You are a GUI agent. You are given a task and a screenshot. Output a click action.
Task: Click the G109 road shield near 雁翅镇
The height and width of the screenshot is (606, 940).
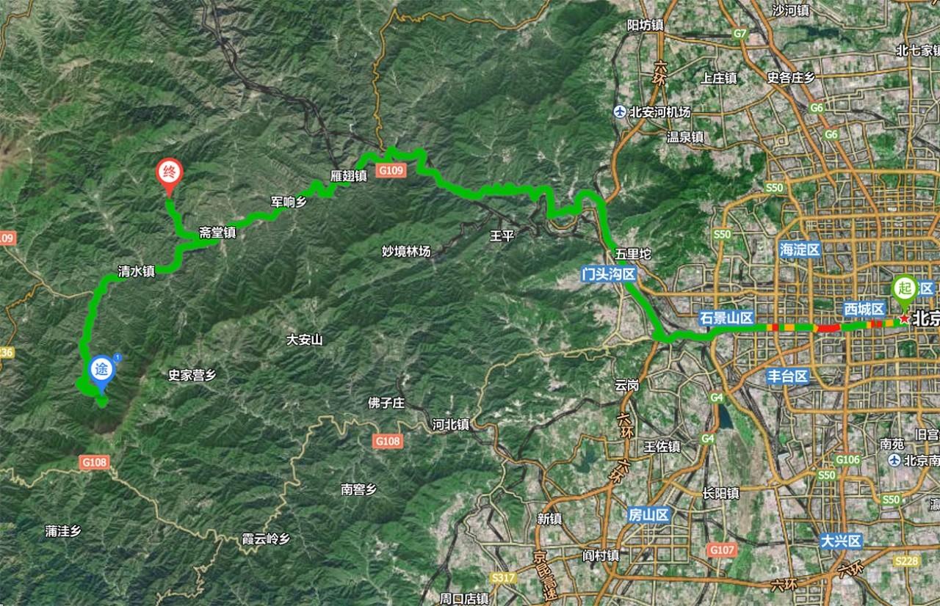point(388,169)
